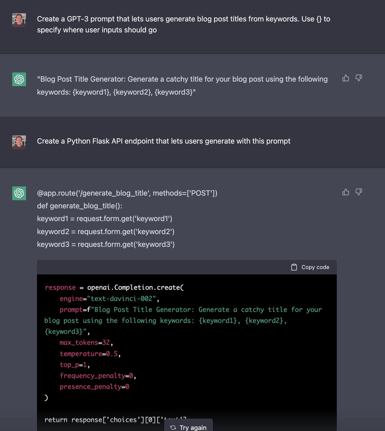Click thumbs up on the Flask endpoint response
385x431 pixels.
coord(346,192)
